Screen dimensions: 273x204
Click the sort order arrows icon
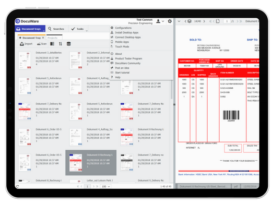click(61, 44)
